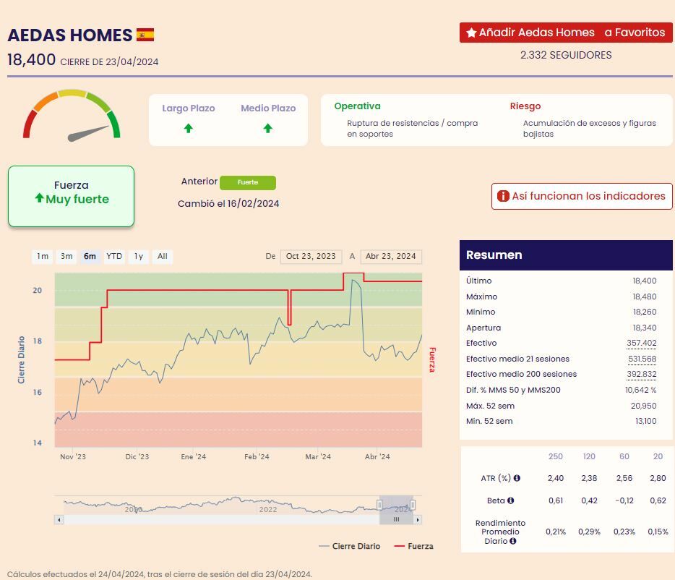The width and height of the screenshot is (675, 580).
Task: Click the 250 column header in stats table
Action: click(555, 456)
